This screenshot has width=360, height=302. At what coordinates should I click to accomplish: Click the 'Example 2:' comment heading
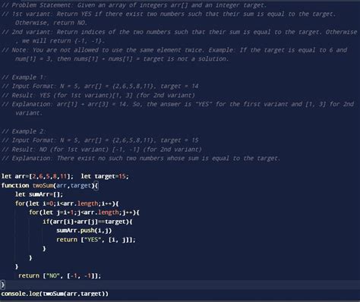coord(24,131)
